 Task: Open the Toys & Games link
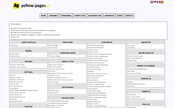(54, 82)
